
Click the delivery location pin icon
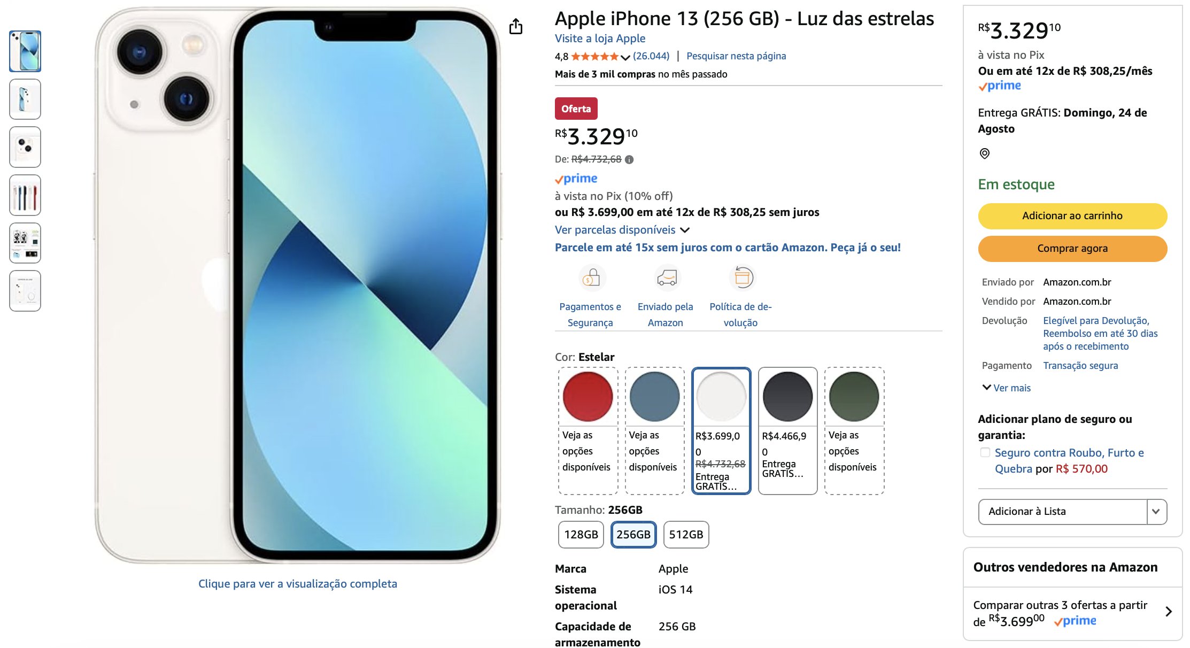coord(985,153)
